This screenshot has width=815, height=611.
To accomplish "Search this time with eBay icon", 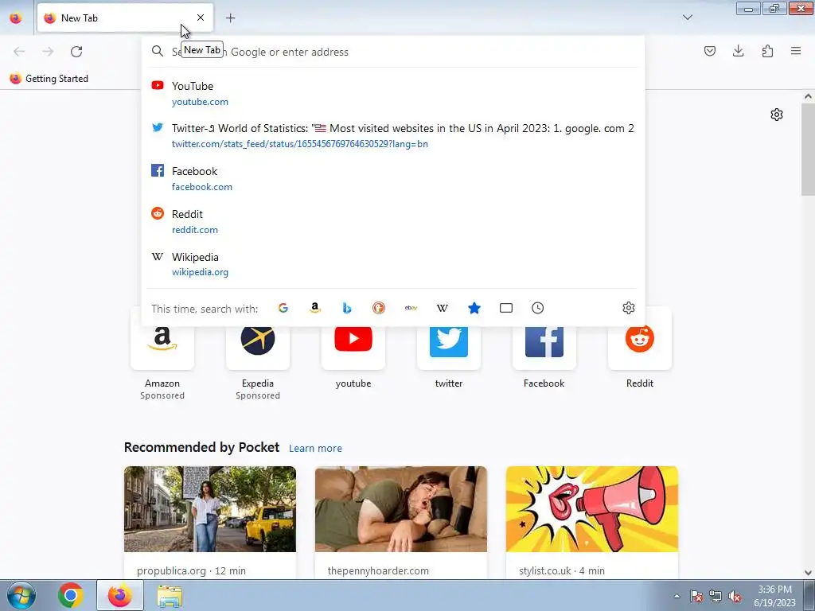I will [x=411, y=308].
